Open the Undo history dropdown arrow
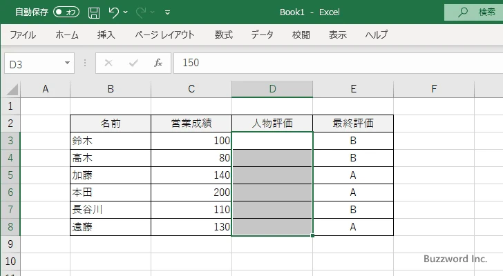The height and width of the screenshot is (276, 503). [126, 12]
